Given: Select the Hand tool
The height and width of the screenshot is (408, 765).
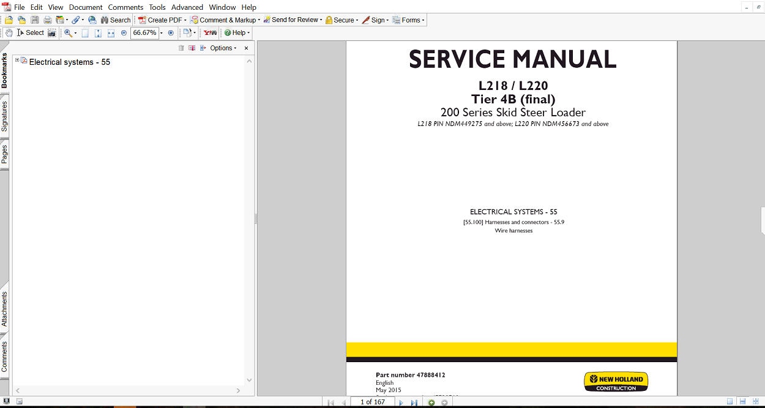Looking at the screenshot, I should click(x=9, y=33).
